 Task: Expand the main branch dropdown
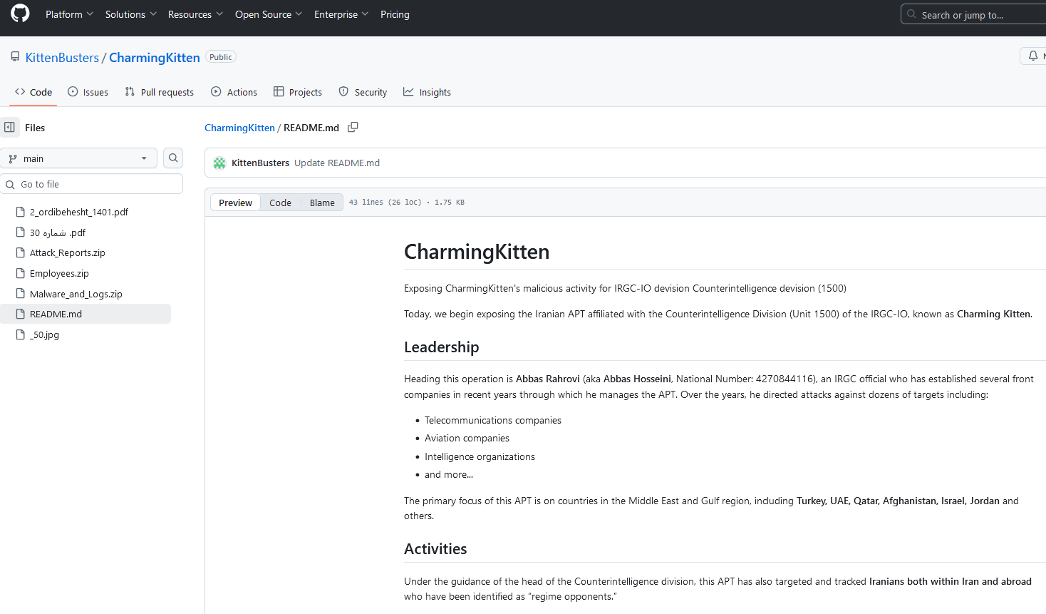pyautogui.click(x=78, y=158)
